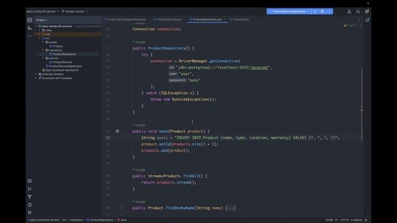Click the gutter icon beside save method
This screenshot has height=223, width=397.
(x=117, y=131)
